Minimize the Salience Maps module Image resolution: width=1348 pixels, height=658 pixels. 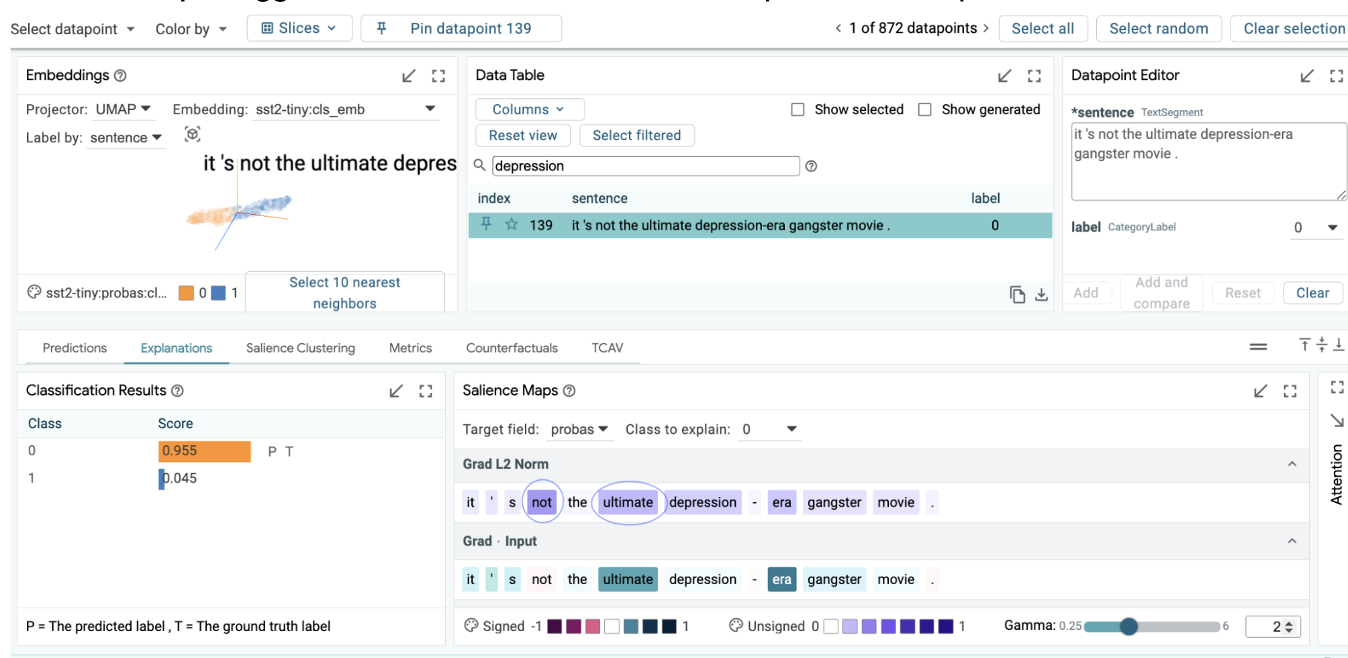click(1260, 391)
